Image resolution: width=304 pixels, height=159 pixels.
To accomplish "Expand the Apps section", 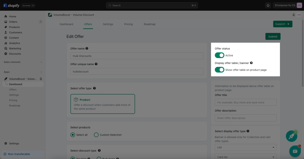I will [23, 72].
